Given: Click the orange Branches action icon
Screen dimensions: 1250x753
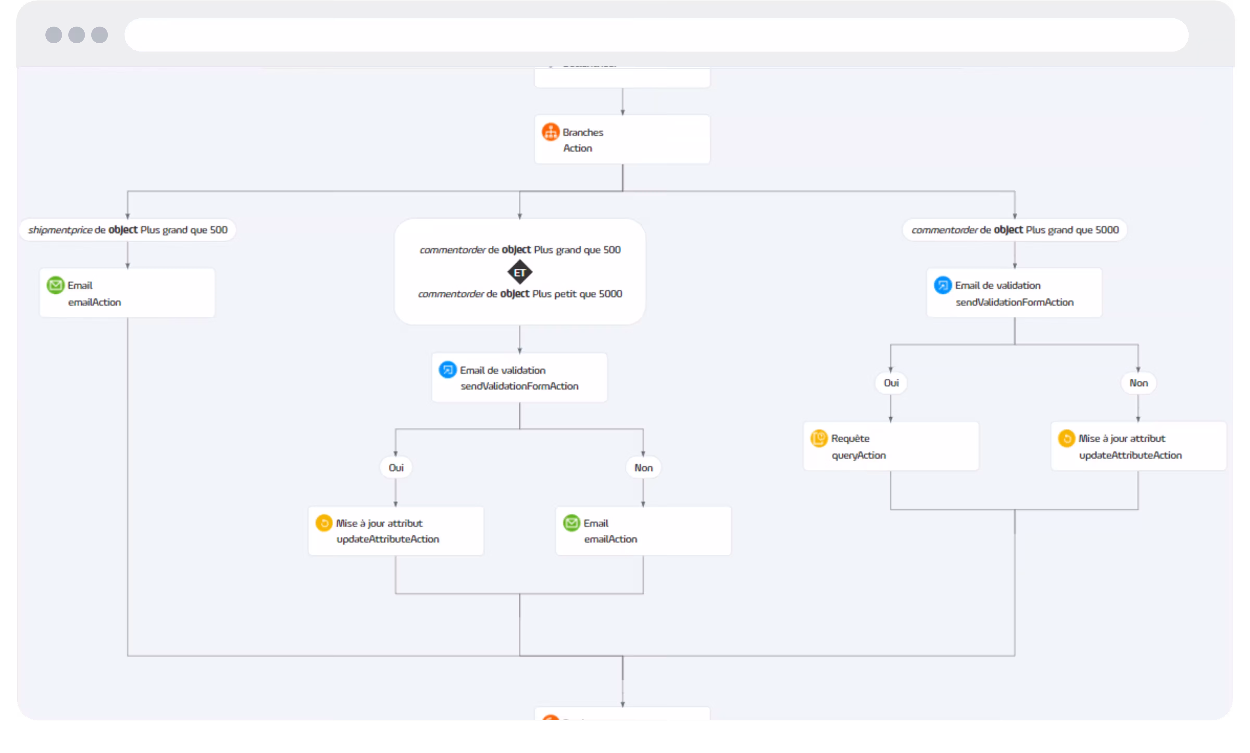Looking at the screenshot, I should tap(551, 132).
